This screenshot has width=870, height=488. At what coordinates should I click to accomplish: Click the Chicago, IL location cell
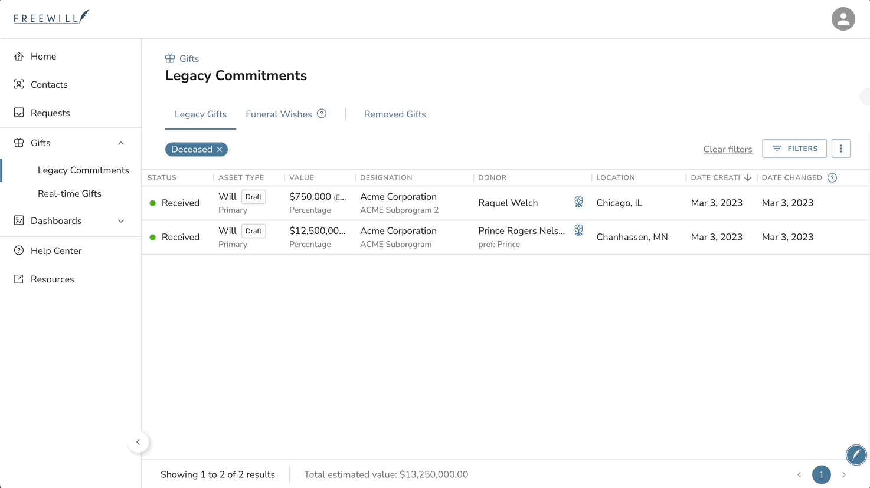tap(619, 203)
